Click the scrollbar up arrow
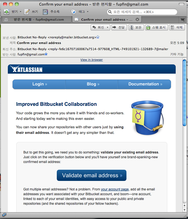This screenshot has height=219, width=188. coord(185,205)
